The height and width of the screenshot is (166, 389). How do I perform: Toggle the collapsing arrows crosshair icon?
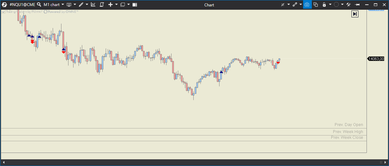[x=283, y=5]
